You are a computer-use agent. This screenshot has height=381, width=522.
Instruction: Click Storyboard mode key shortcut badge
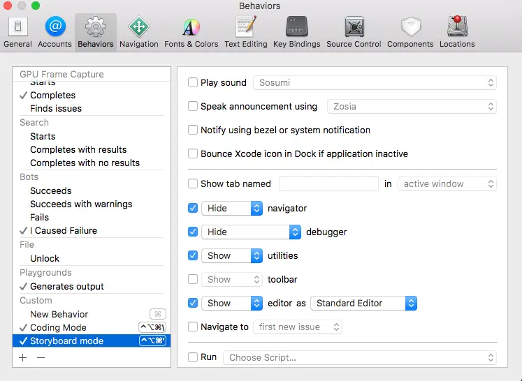[x=152, y=341]
